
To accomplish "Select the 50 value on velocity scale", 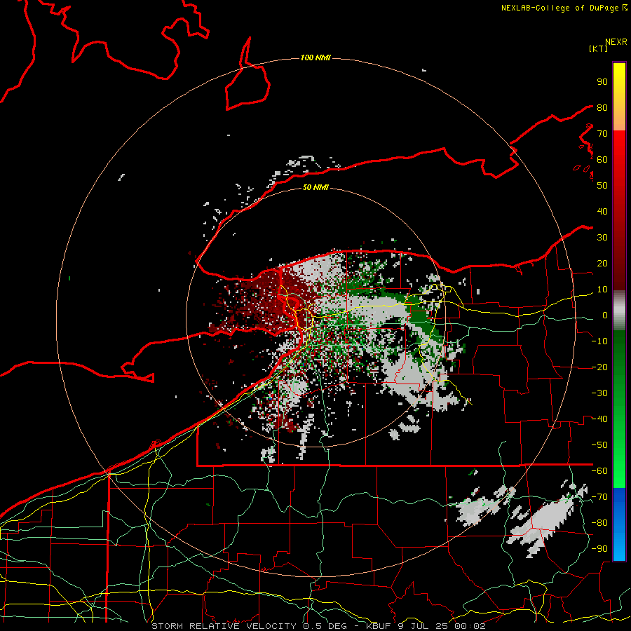I will [x=602, y=186].
